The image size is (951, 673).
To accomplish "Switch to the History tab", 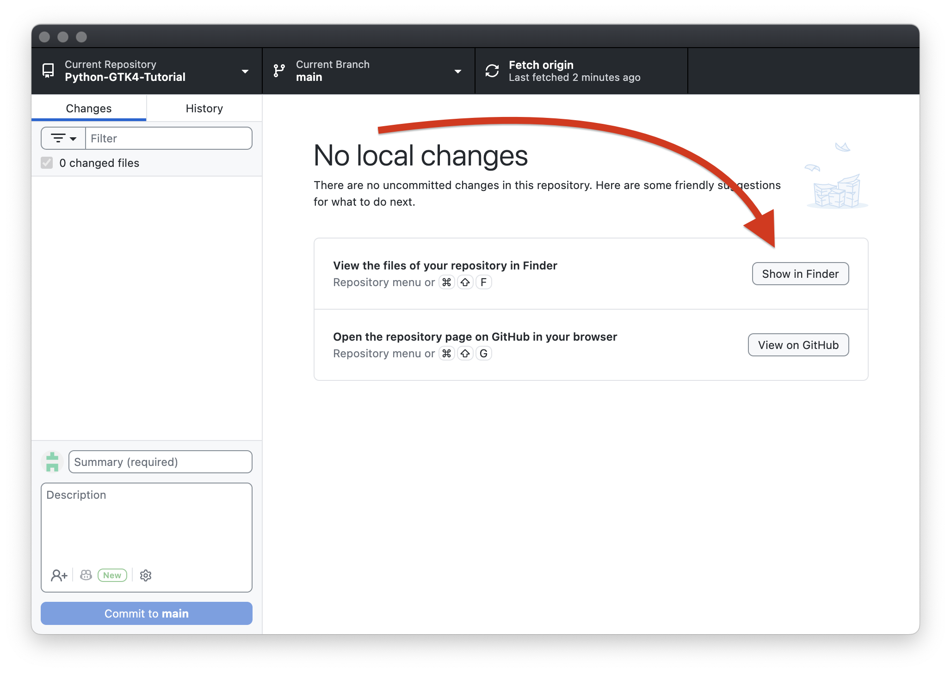I will click(x=204, y=108).
